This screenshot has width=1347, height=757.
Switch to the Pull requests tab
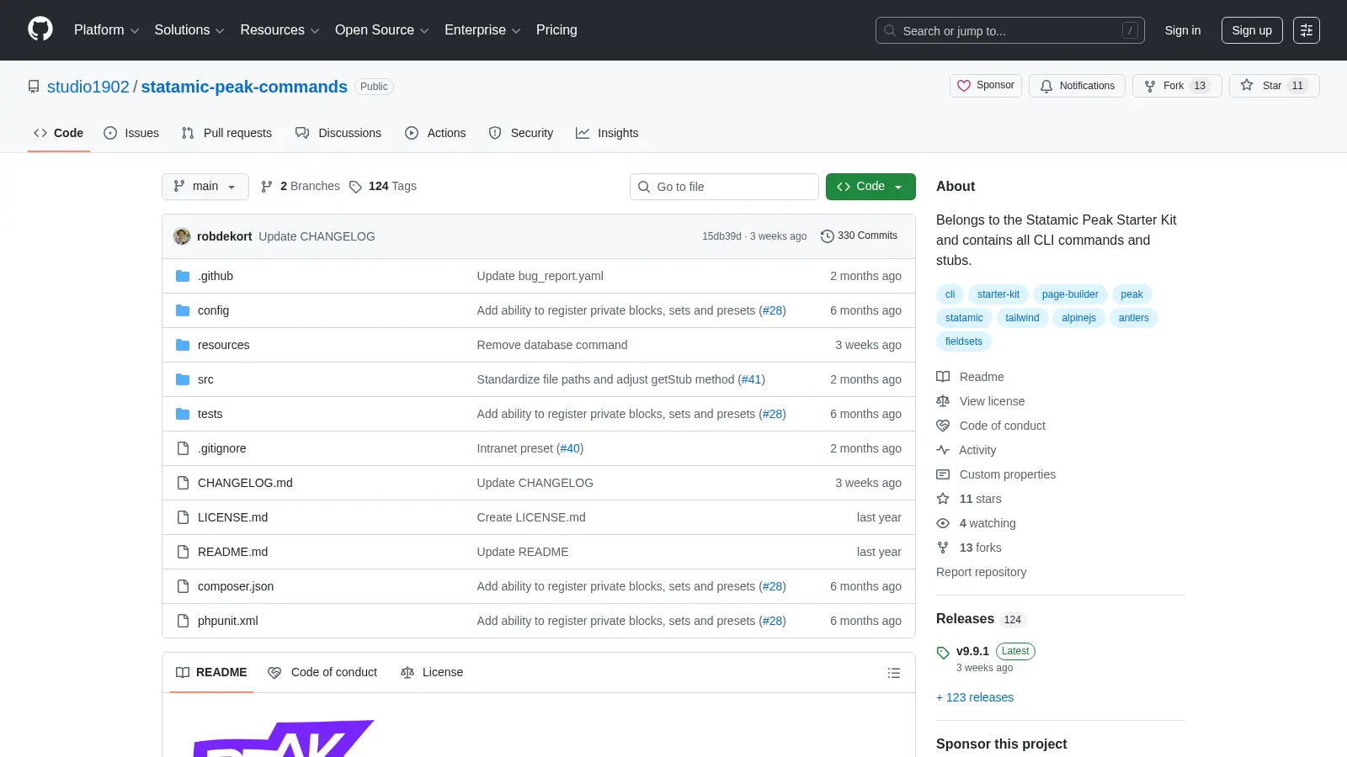pos(226,133)
